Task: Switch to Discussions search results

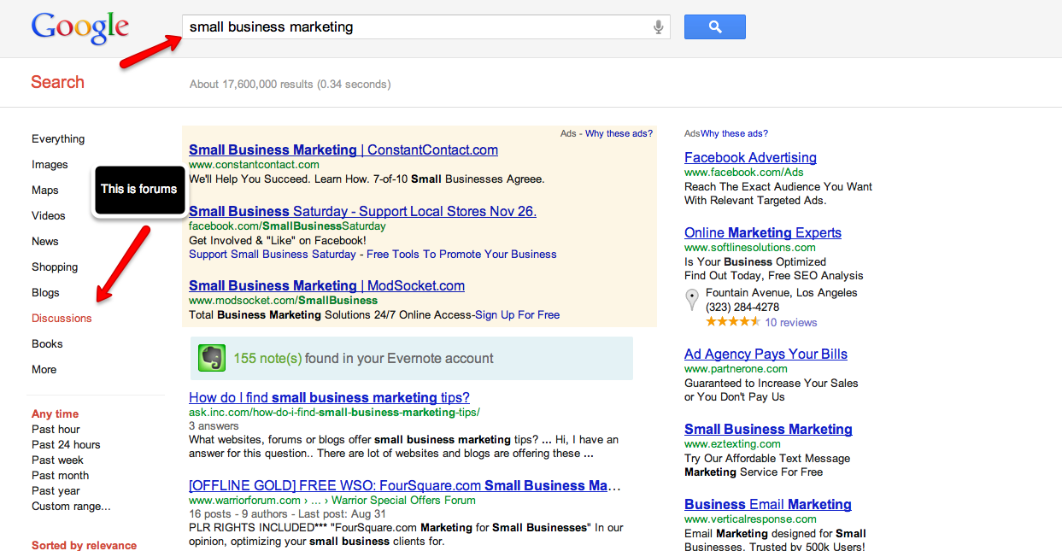Action: (x=62, y=319)
